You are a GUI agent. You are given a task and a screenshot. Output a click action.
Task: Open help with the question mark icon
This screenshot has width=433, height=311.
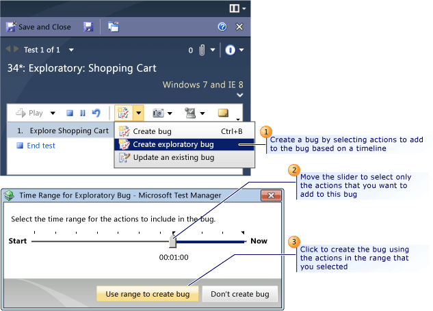pos(222,27)
